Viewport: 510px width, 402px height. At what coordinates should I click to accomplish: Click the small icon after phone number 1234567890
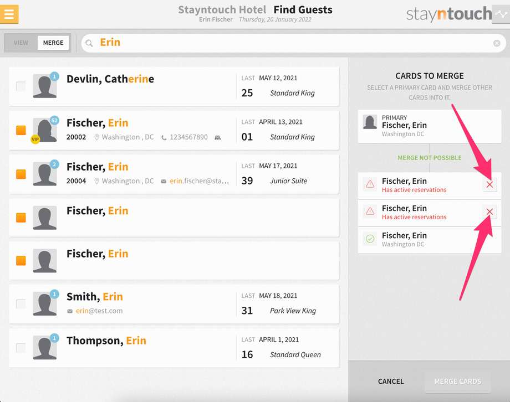pos(218,137)
